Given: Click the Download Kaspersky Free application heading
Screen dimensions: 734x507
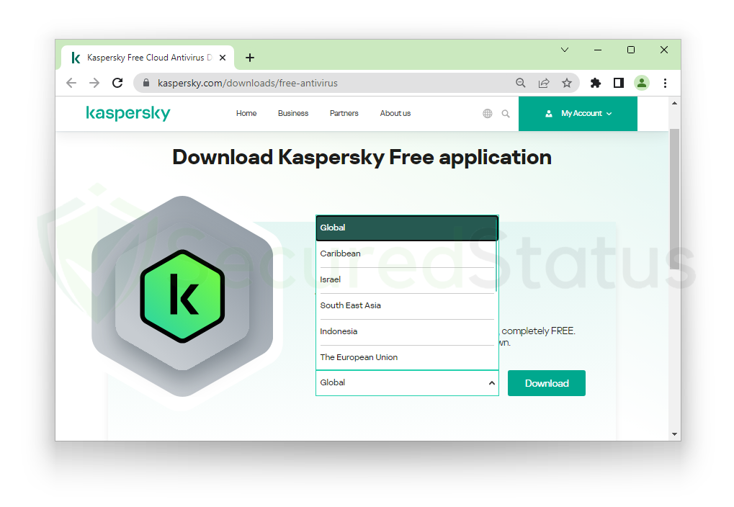Looking at the screenshot, I should click(x=362, y=157).
